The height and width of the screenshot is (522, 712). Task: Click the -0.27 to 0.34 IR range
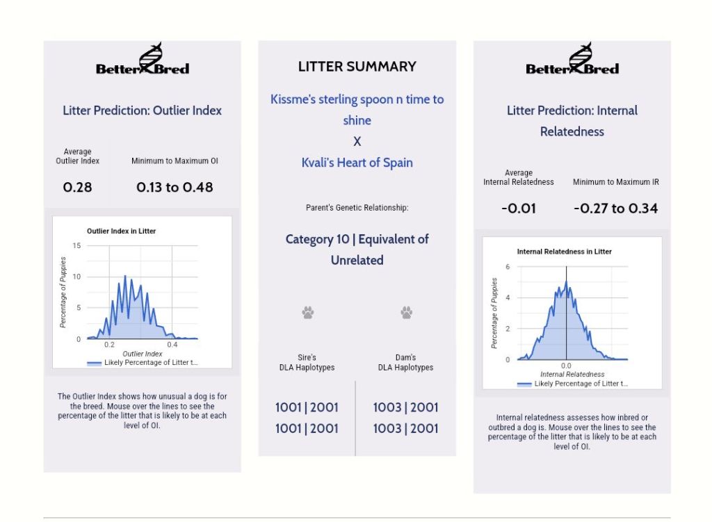point(615,208)
